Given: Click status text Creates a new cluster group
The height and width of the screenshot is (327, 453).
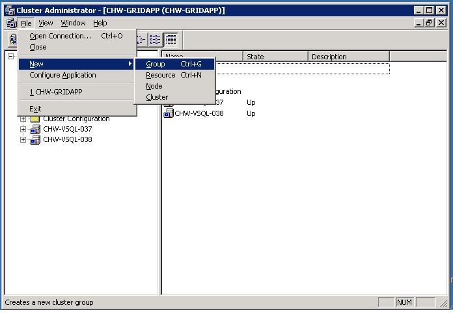Looking at the screenshot, I should coord(49,302).
